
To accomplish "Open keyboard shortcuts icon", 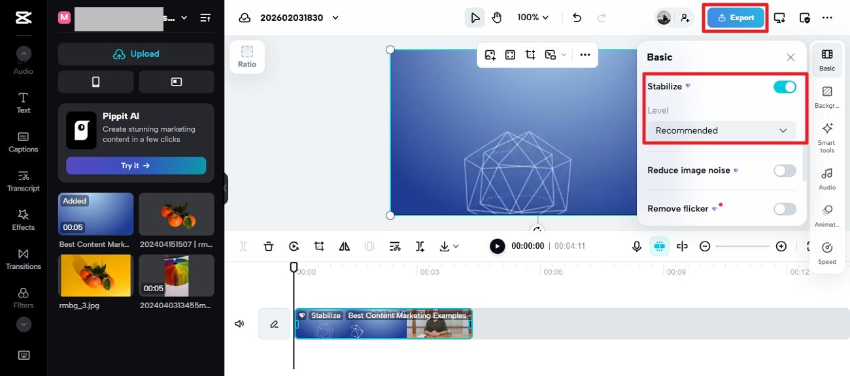I will [24, 355].
